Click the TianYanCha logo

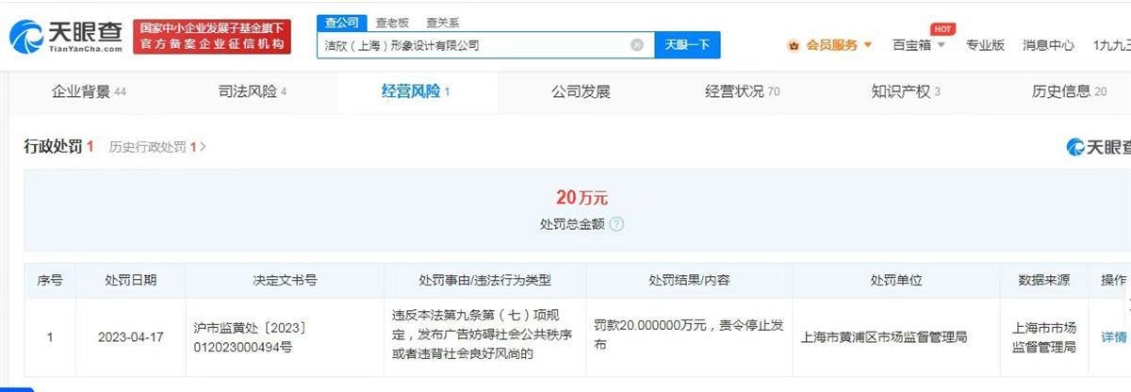point(67,38)
